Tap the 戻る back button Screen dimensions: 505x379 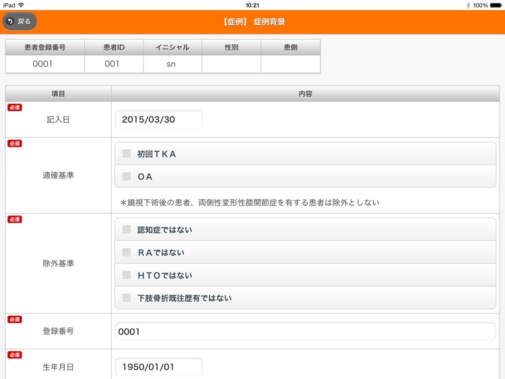point(20,22)
